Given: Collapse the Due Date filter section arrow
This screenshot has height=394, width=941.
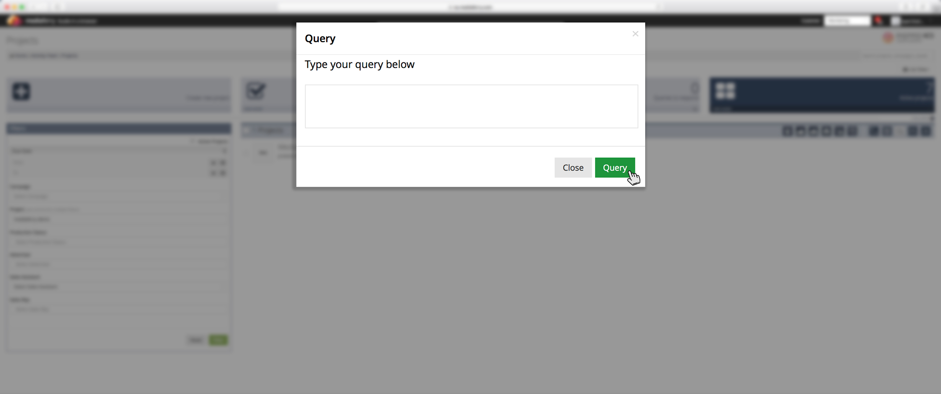Looking at the screenshot, I should click(224, 151).
